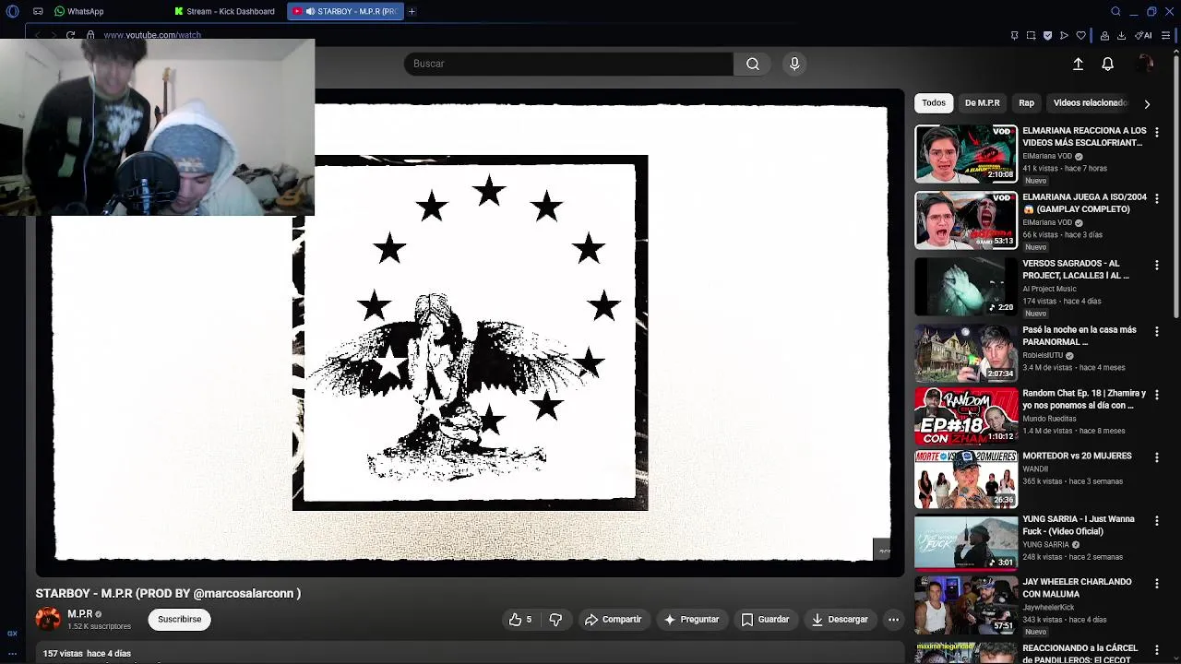This screenshot has height=664, width=1181.
Task: Open Pasé la noche en la casa video
Action: [x=1080, y=336]
